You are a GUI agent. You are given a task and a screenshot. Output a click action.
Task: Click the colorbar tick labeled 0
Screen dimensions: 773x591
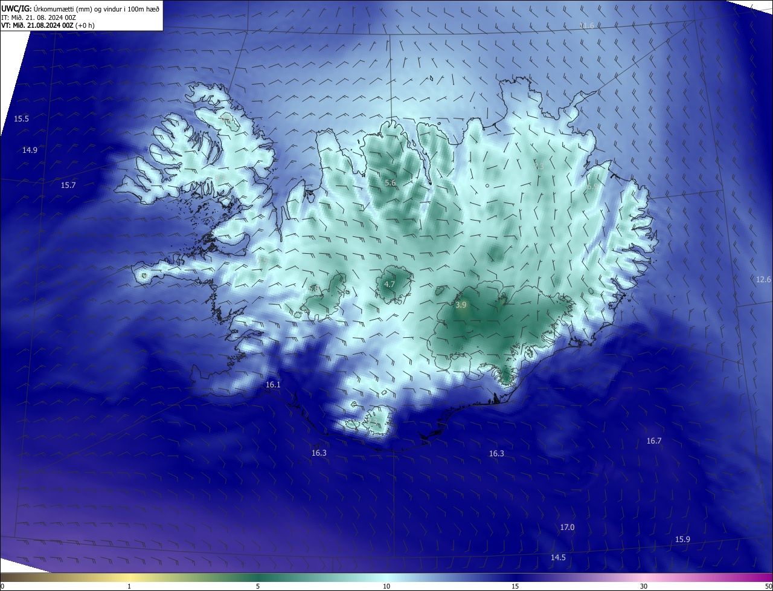click(2, 586)
